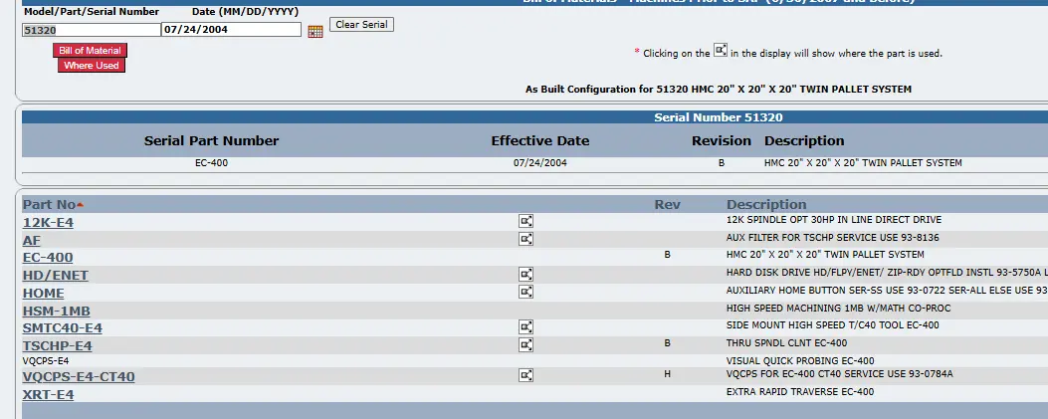Click the Bill of Material button
Viewport: 1048px width, 419px height.
pyautogui.click(x=91, y=51)
